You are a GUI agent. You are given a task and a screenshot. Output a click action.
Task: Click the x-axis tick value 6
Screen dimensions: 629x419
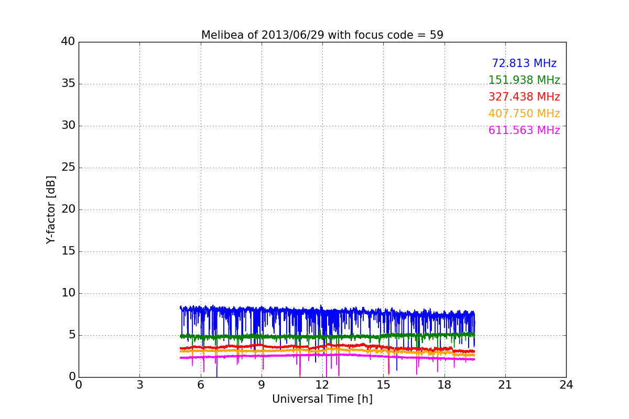pyautogui.click(x=200, y=385)
